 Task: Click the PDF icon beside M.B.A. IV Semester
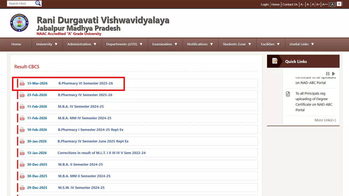[22, 106]
